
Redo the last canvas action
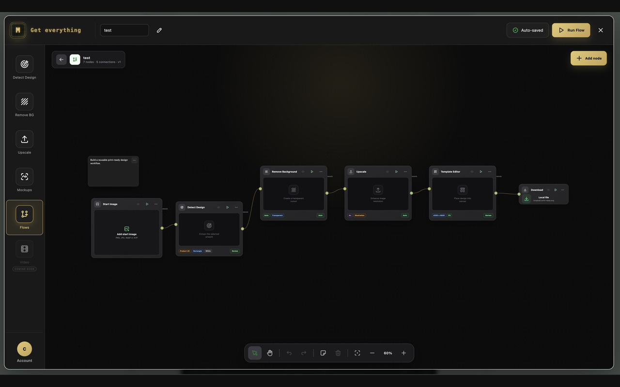pos(304,353)
